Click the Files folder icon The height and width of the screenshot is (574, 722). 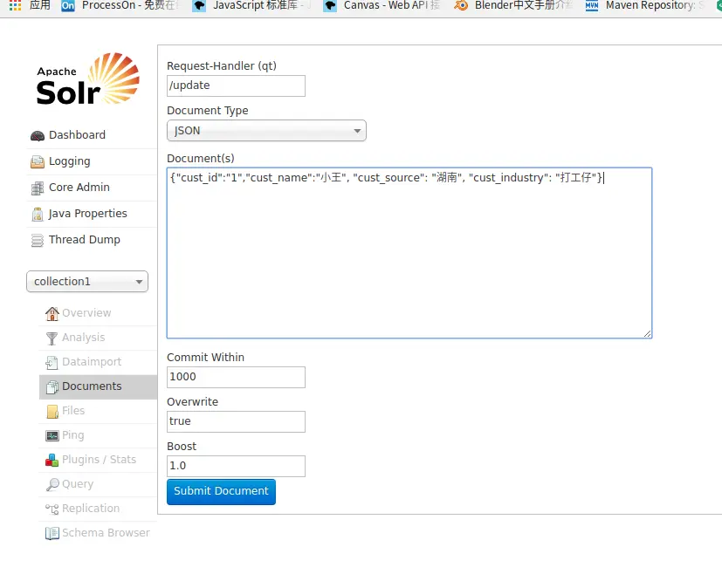(52, 411)
